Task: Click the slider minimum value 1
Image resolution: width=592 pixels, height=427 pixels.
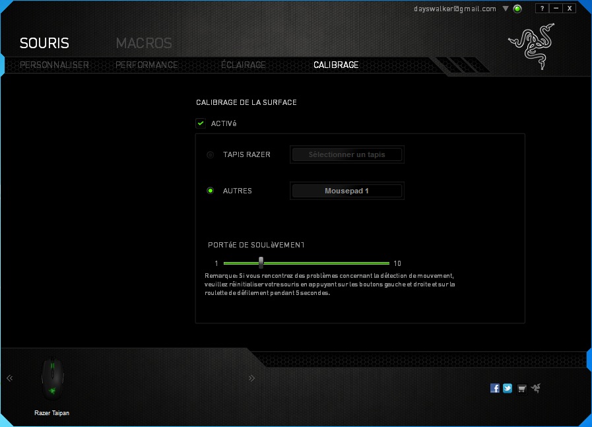Action: click(216, 263)
